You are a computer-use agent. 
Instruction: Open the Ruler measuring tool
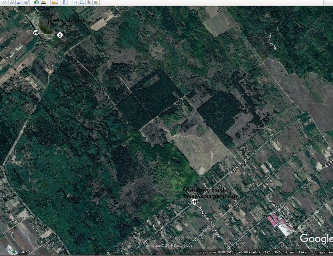point(64,2)
